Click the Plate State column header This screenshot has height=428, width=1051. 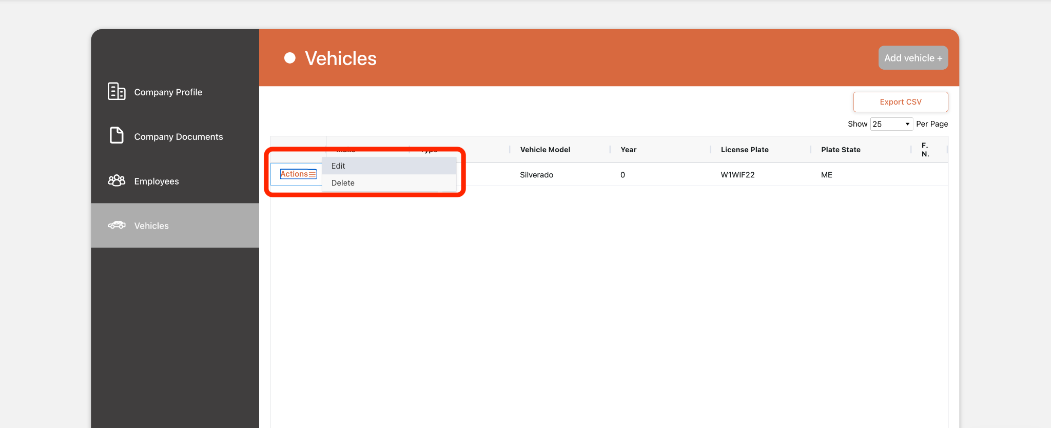(840, 150)
